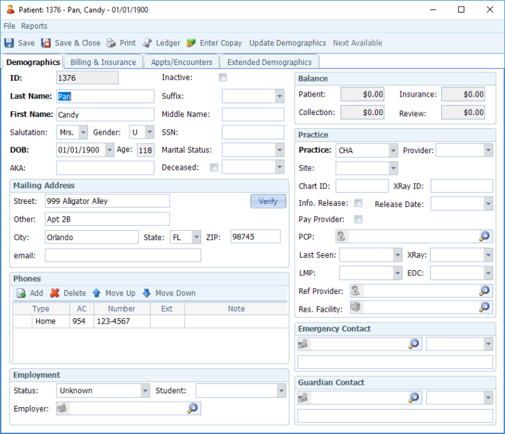Click the SSN input field
The width and height of the screenshot is (505, 434).
pyautogui.click(x=252, y=132)
